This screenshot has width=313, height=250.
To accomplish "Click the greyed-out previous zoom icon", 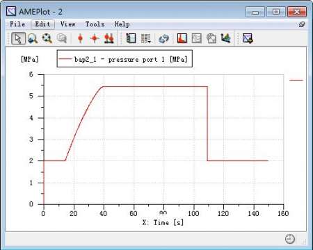I will click(62, 38).
